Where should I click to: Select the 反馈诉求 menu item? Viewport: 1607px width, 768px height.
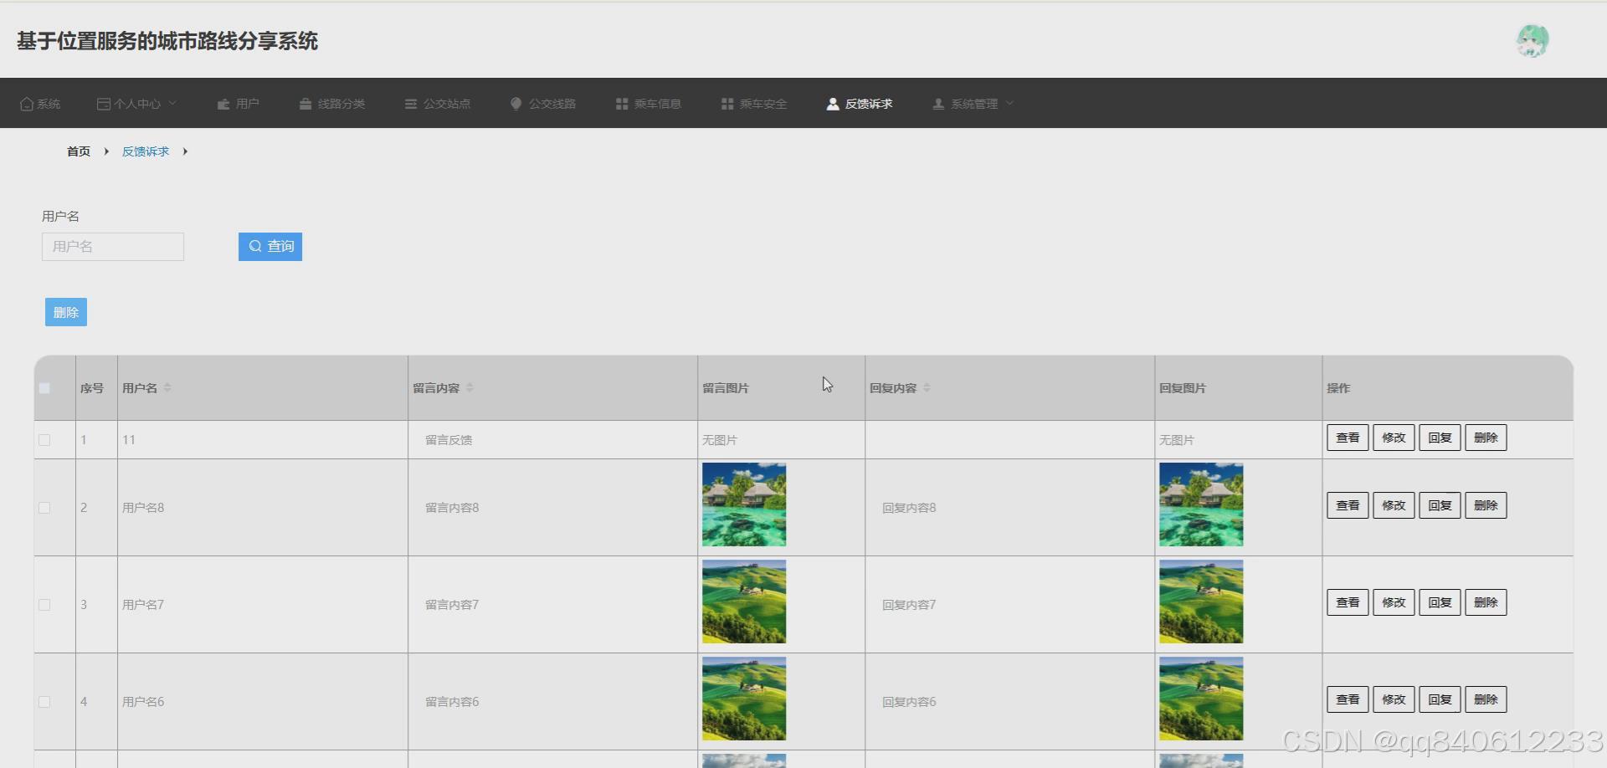click(860, 104)
